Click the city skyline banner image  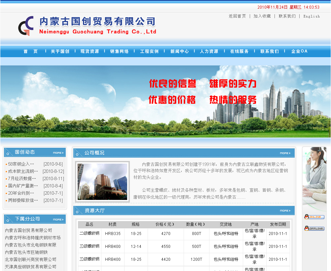(165, 101)
